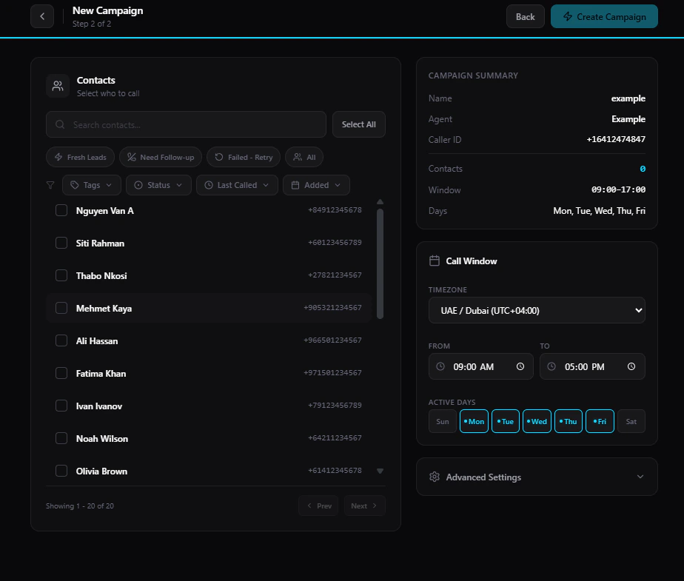The height and width of the screenshot is (581, 684).
Task: Open the time picker clock for TO
Action: (631, 366)
